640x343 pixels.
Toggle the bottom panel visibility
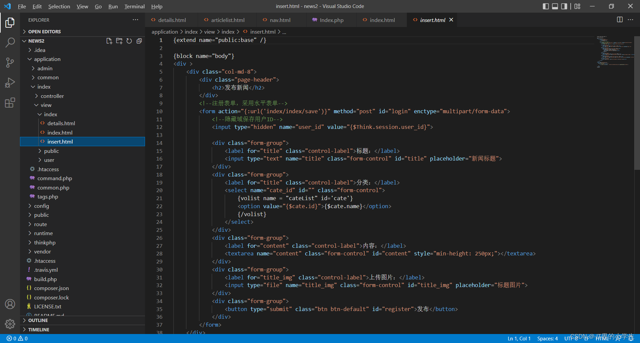tap(555, 6)
